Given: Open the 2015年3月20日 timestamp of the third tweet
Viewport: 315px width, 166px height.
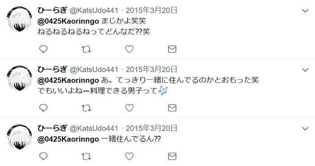Looking at the screenshot, I should click(152, 128).
